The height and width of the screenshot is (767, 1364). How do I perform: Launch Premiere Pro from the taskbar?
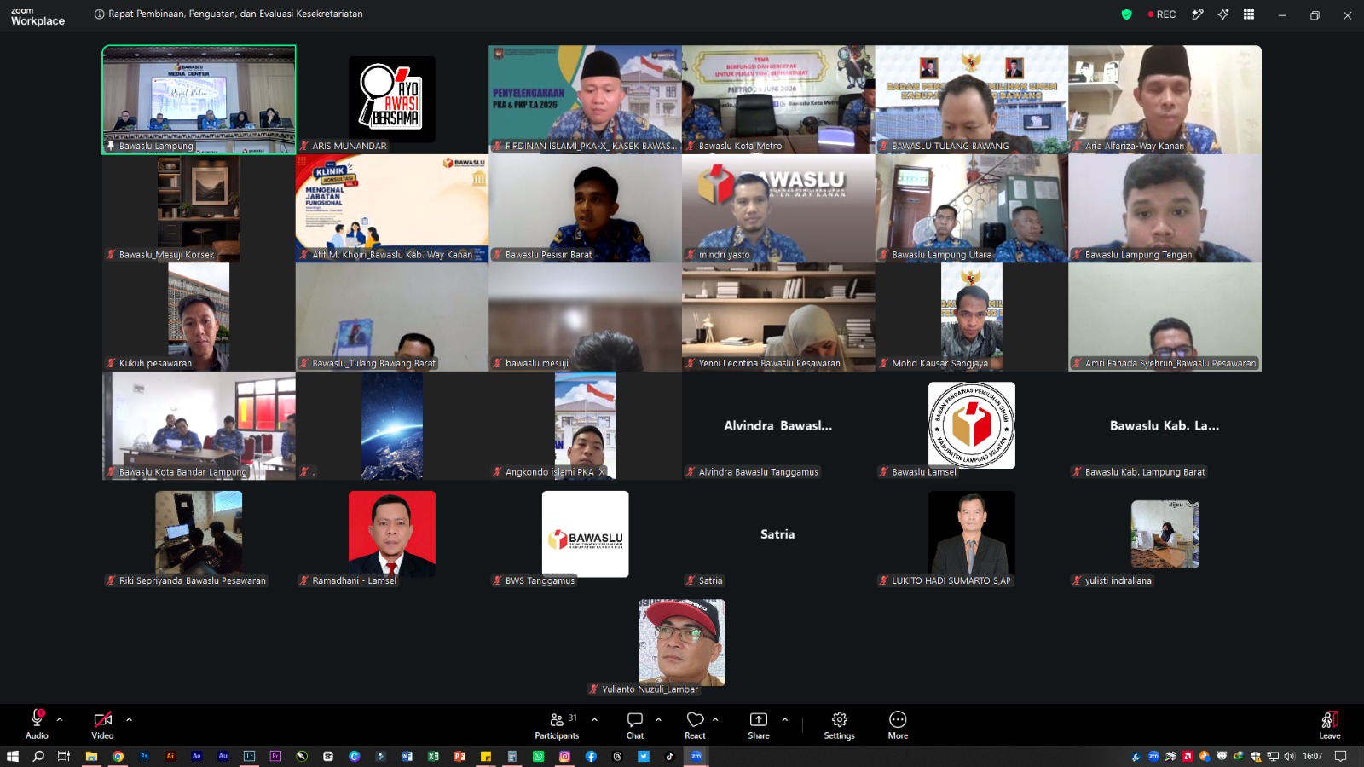[275, 756]
